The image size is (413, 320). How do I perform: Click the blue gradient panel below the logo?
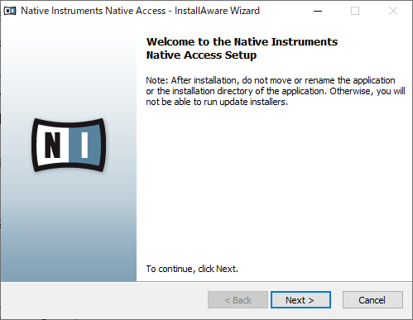pos(69,226)
